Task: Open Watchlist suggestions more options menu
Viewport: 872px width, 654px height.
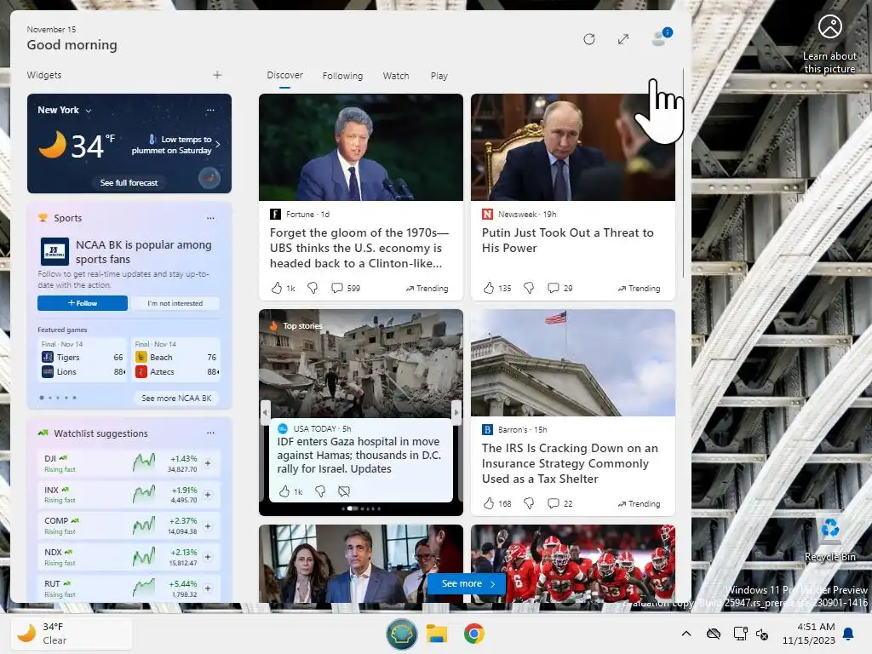Action: (x=211, y=433)
